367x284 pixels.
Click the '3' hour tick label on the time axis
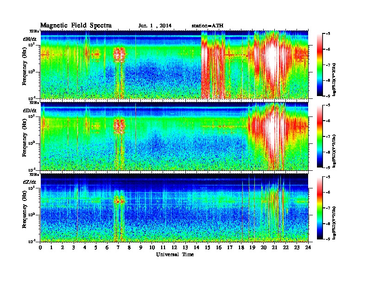coord(74,247)
